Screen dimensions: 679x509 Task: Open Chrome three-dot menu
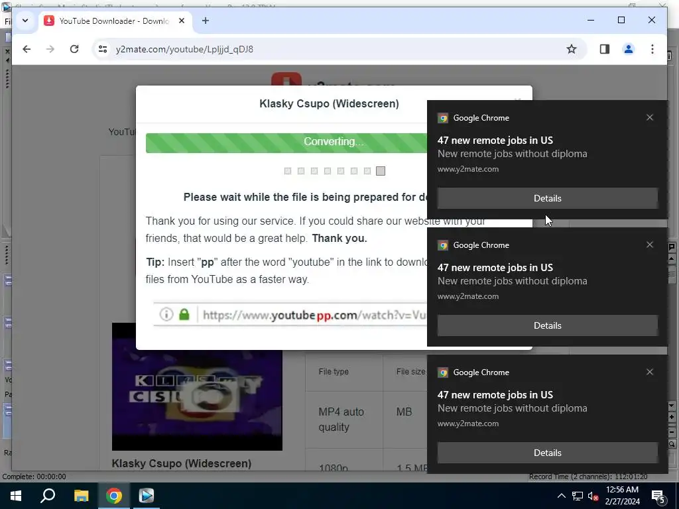coord(652,49)
